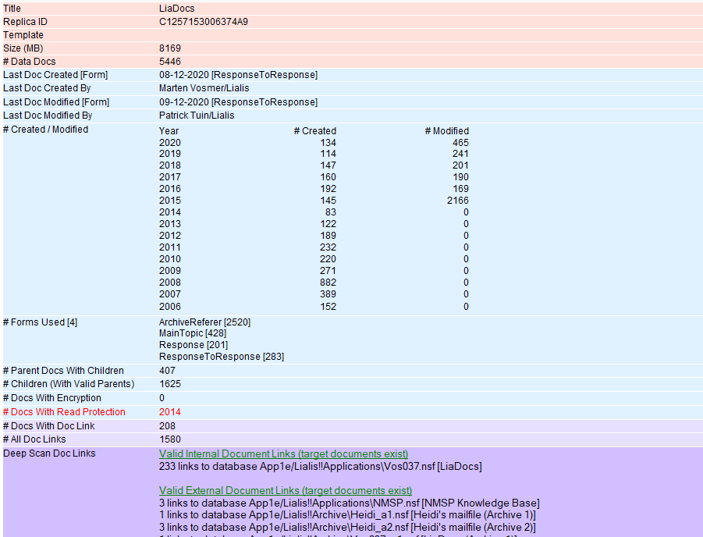Select the red # Docs With Read Protection value
The width and height of the screenshot is (703, 537).
coord(170,411)
